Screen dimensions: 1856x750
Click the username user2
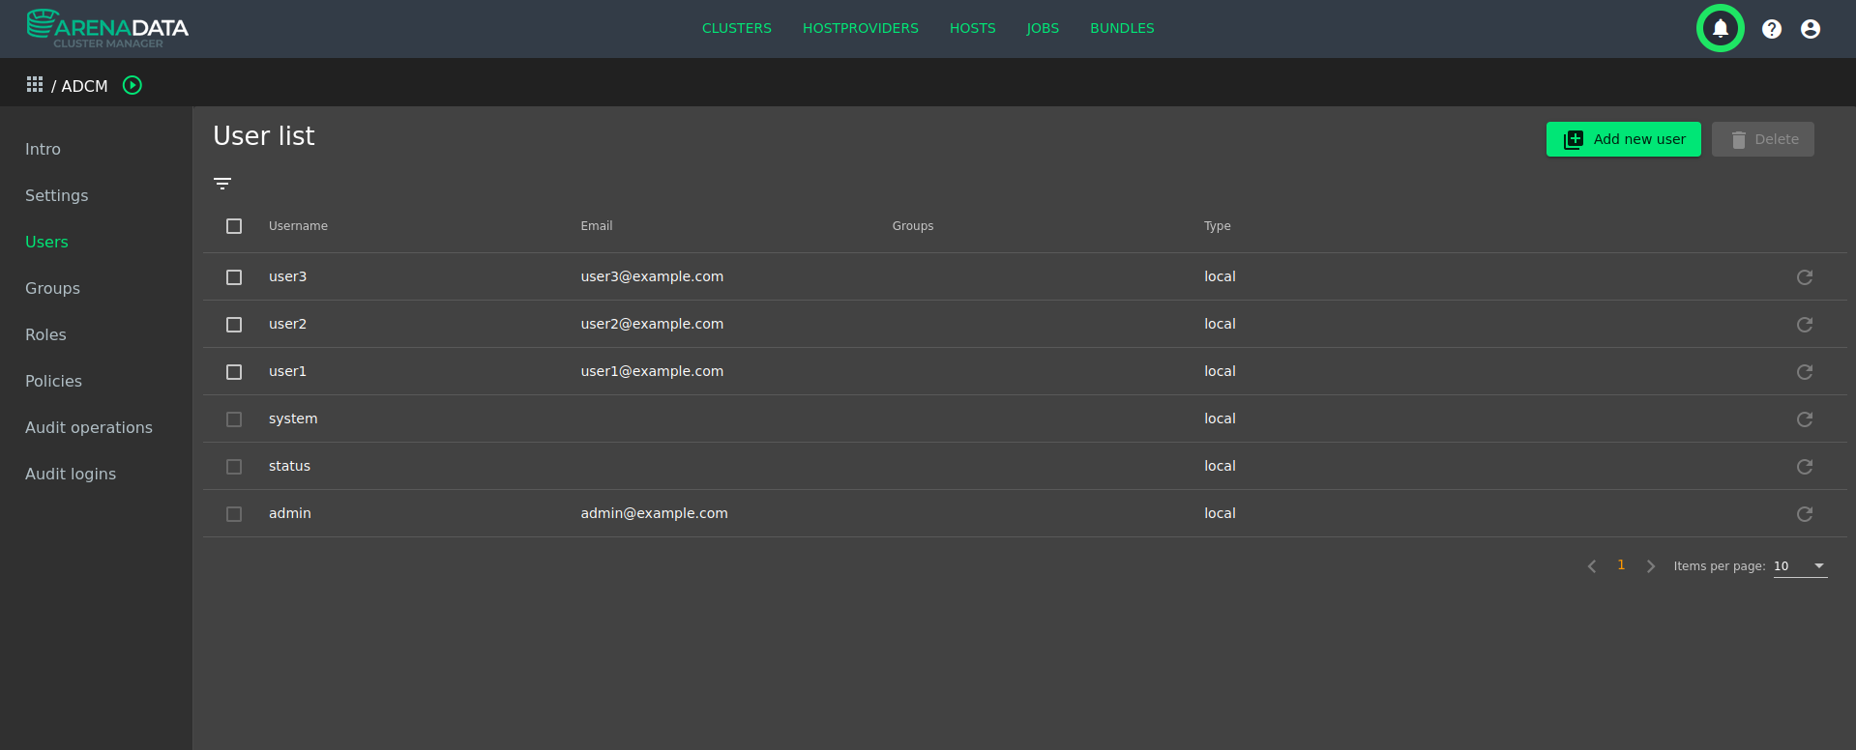287,324
